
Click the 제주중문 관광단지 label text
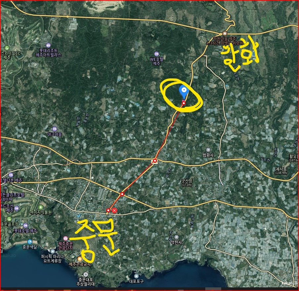pyautogui.click(x=66, y=246)
